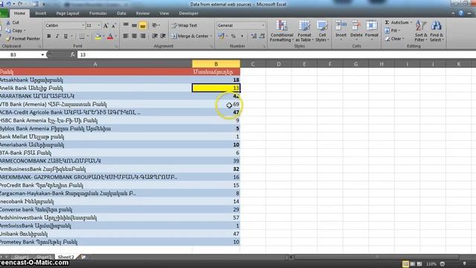Viewport: 476px width, 268px height.
Task: Click the Delete cells button
Action: [356, 30]
